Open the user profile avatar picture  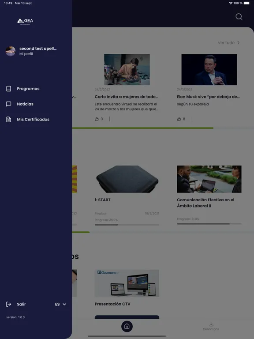click(x=11, y=51)
